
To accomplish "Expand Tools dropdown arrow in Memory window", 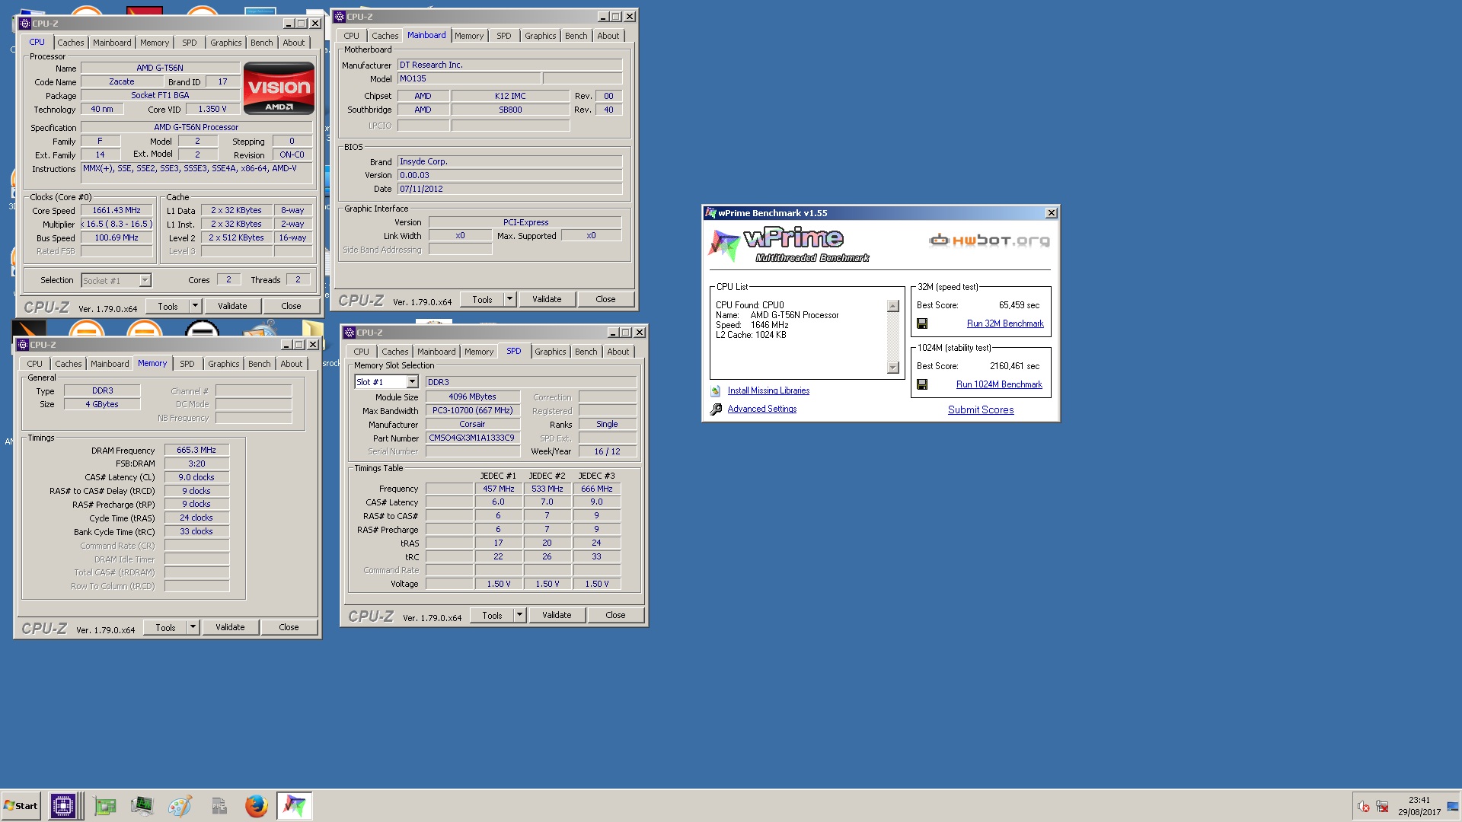I will click(x=193, y=627).
